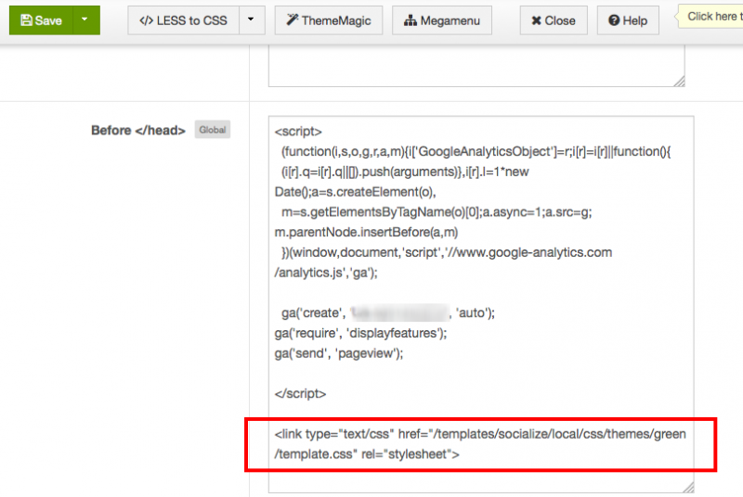The width and height of the screenshot is (743, 497).
Task: Click the ga('send', 'pageview'); line
Action: pyautogui.click(x=339, y=353)
